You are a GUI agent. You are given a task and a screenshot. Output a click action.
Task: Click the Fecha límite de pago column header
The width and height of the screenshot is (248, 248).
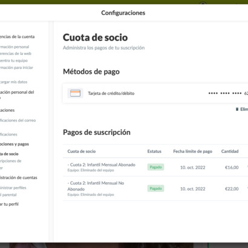pos(193,151)
